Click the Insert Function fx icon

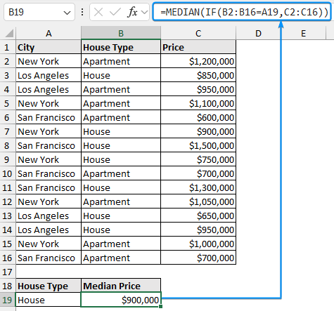click(x=132, y=12)
